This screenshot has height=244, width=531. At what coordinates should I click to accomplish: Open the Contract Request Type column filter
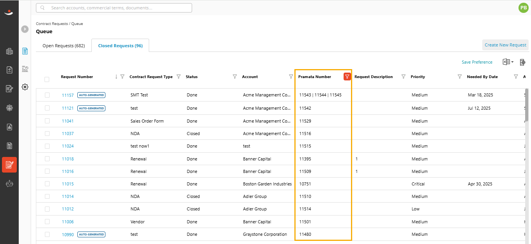click(178, 77)
